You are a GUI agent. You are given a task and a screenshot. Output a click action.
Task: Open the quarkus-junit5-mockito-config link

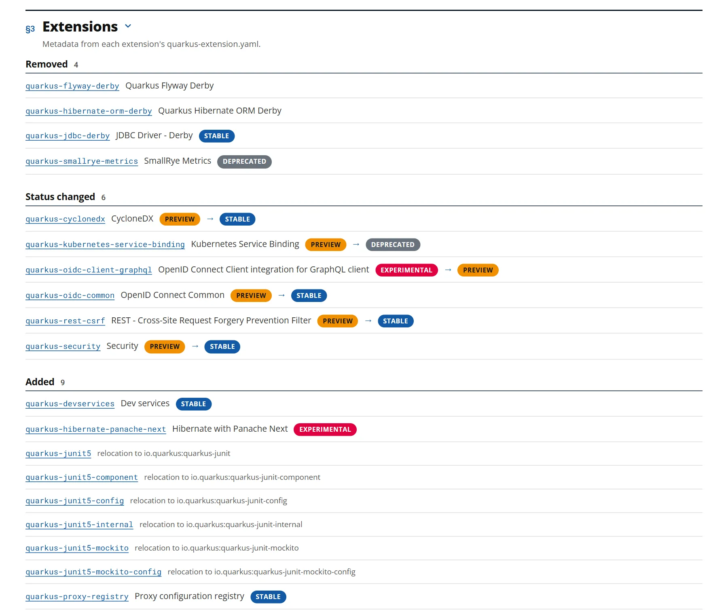93,572
